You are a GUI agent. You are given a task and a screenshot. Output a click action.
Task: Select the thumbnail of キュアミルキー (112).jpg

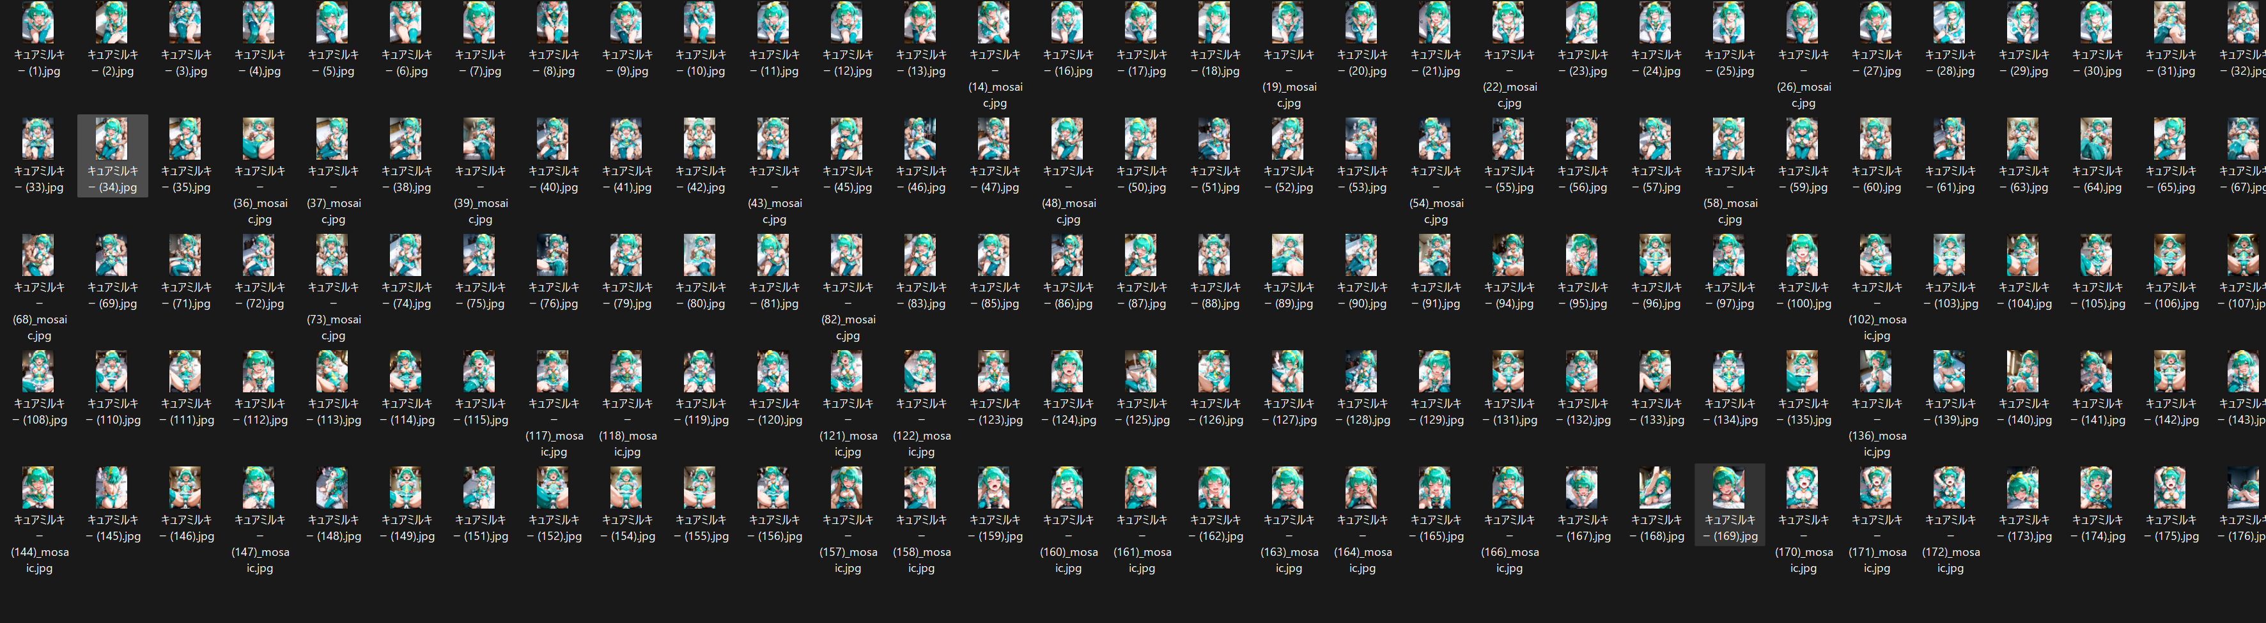click(259, 371)
